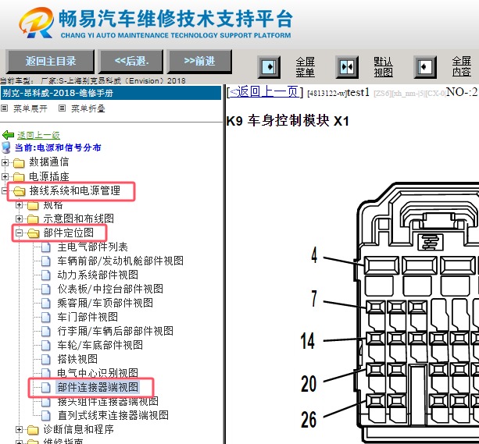Select the 电源插座 tree item

(x=49, y=176)
